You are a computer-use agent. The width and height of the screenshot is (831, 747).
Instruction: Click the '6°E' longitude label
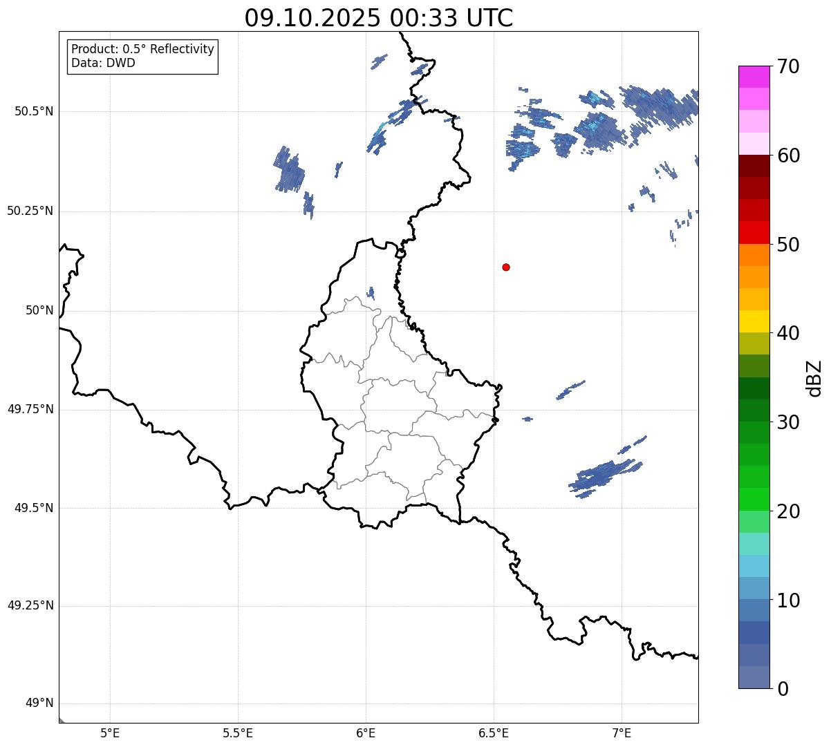point(366,732)
